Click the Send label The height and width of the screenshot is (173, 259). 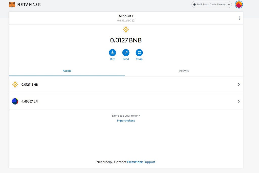126,59
